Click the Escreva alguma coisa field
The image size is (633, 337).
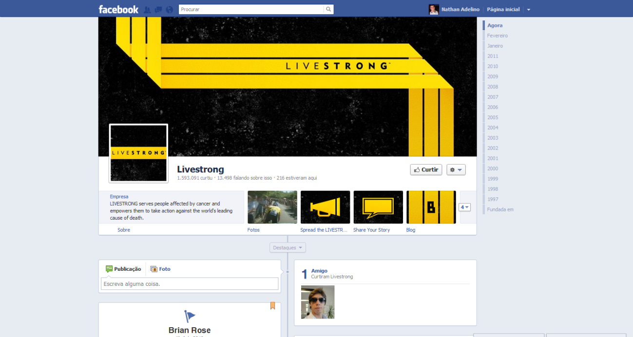click(190, 283)
